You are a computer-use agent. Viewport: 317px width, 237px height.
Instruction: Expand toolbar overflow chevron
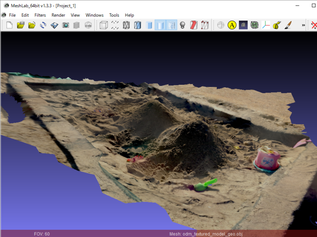pyautogui.click(x=303, y=25)
